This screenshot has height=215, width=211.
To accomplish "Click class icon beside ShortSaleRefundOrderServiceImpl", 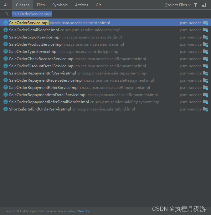I will click(6, 109).
